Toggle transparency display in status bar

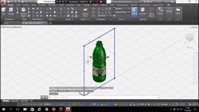coord(98,104)
